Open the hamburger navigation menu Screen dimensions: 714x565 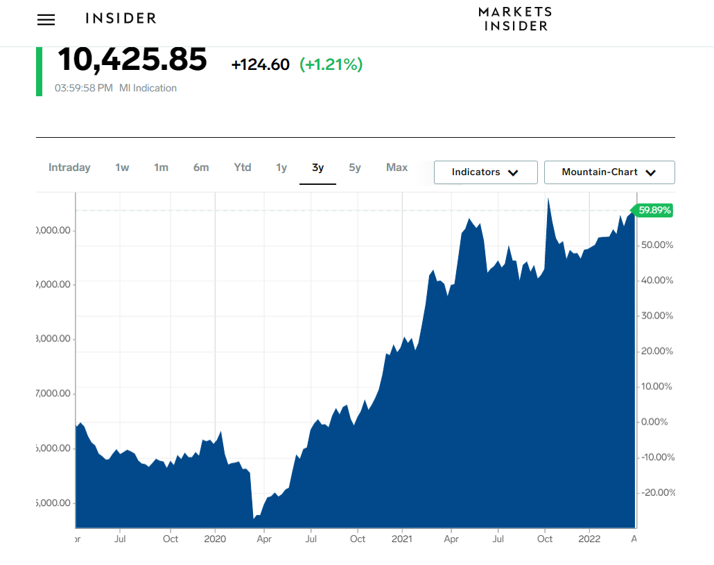46,20
